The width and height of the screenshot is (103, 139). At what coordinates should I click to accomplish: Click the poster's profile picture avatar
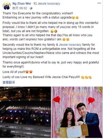pos(7,6)
